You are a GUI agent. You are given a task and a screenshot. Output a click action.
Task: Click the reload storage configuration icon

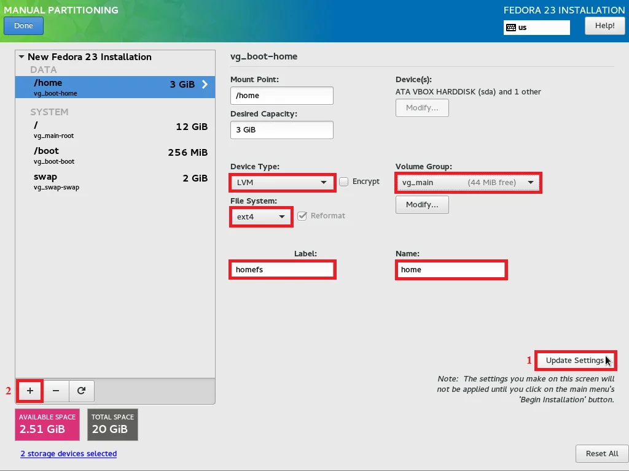coord(82,391)
